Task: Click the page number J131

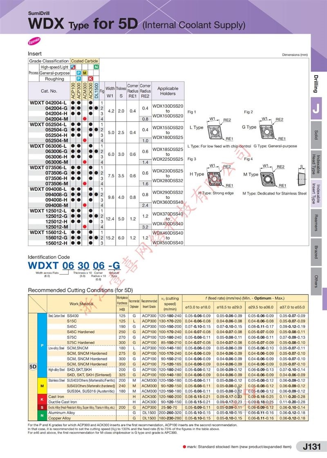Action: click(x=312, y=446)
